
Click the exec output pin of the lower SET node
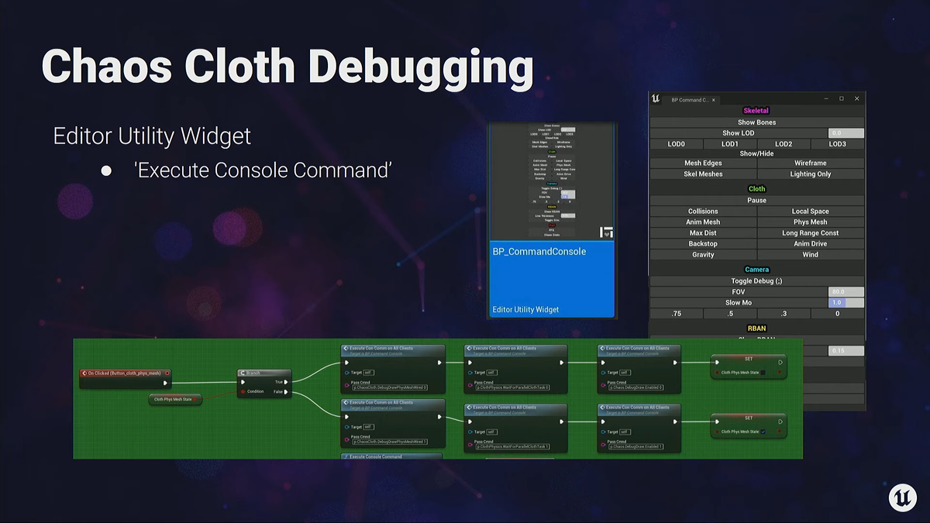click(x=780, y=421)
